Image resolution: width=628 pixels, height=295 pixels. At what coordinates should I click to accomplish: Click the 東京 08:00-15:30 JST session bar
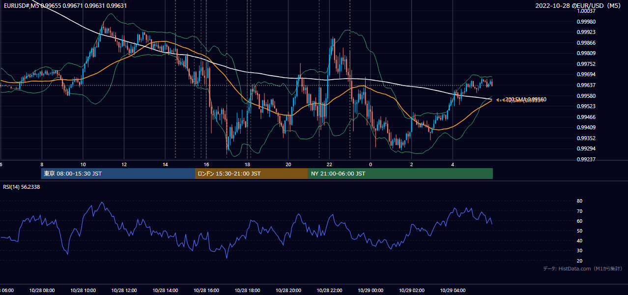tap(118, 174)
